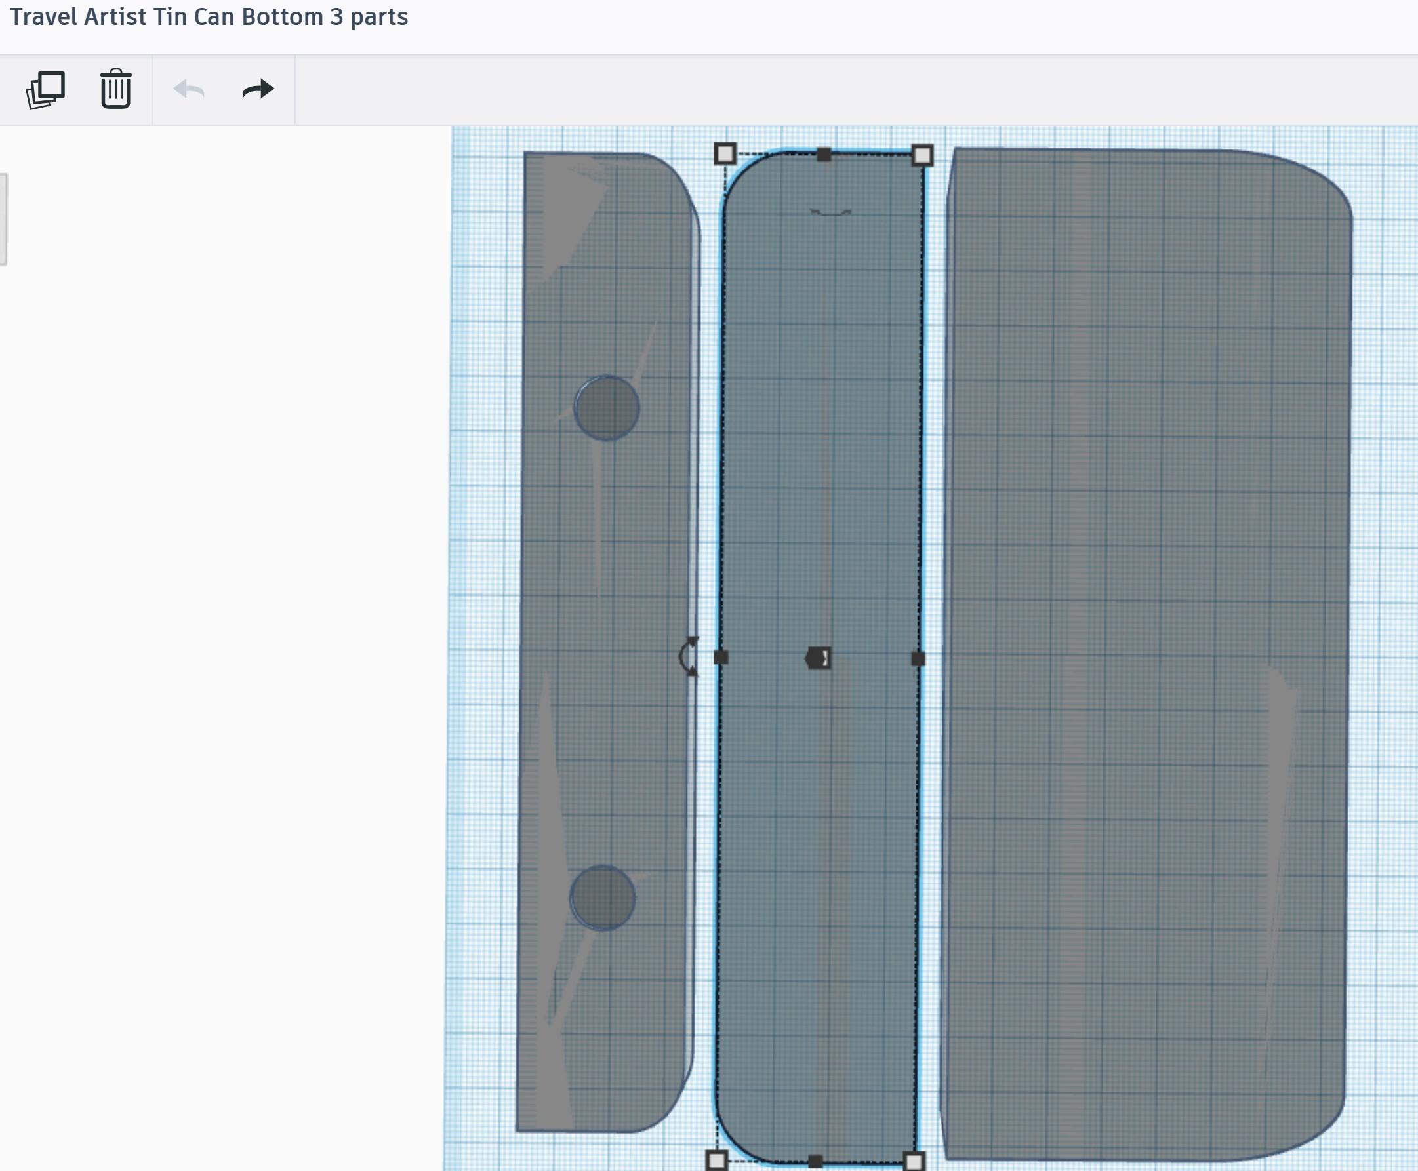The height and width of the screenshot is (1171, 1418).
Task: Click the Redo arrow
Action: [x=258, y=89]
